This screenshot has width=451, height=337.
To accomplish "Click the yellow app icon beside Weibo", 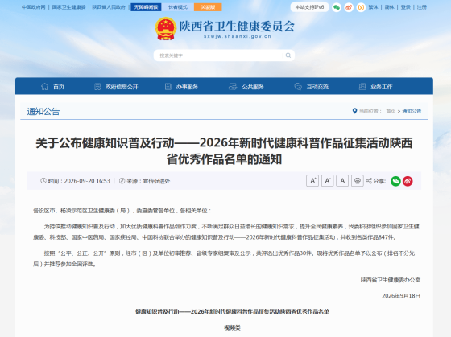I will (x=361, y=7).
